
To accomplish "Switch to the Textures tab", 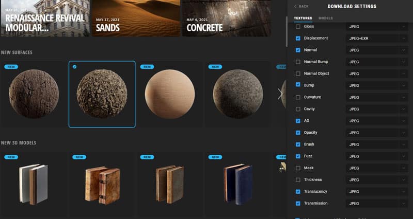I will click(303, 18).
